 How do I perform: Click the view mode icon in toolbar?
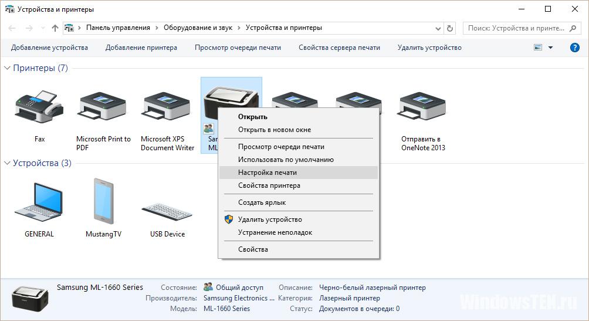click(538, 48)
